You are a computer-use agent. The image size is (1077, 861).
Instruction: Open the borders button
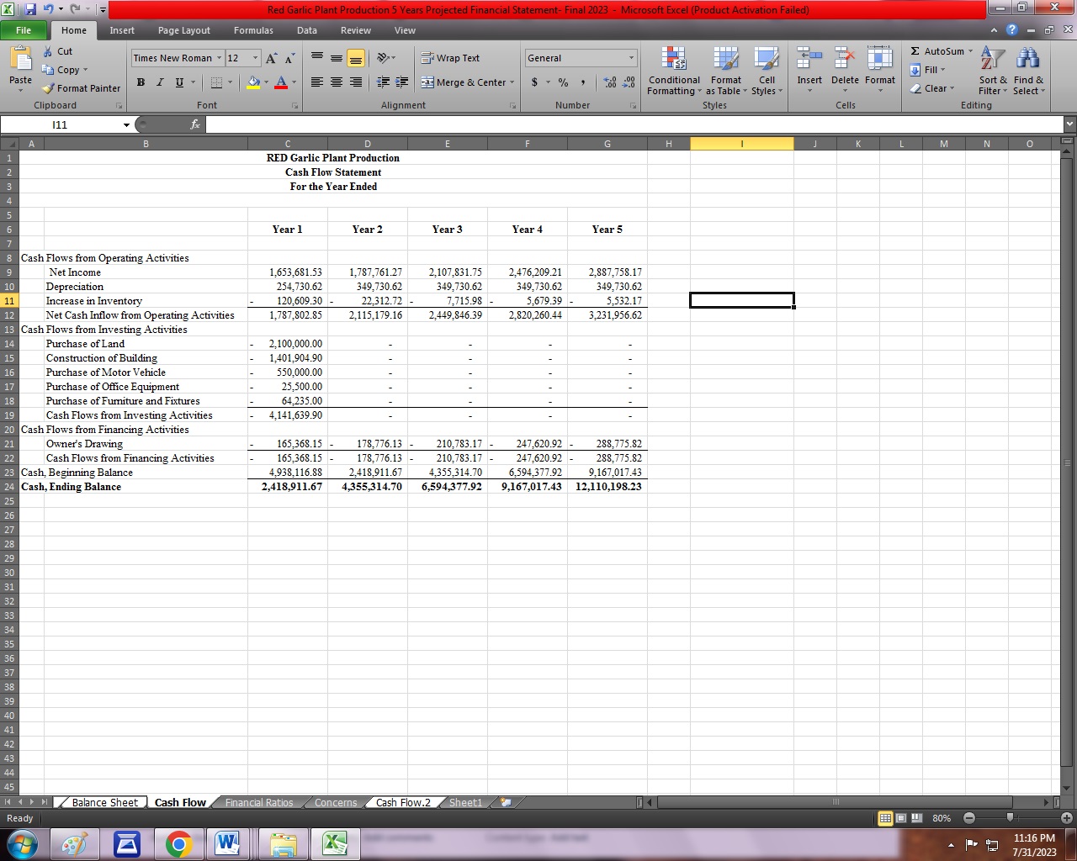[216, 82]
